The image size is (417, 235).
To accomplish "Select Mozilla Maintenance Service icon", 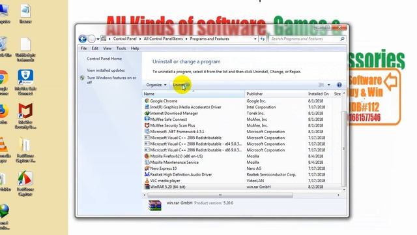I will (x=147, y=162).
